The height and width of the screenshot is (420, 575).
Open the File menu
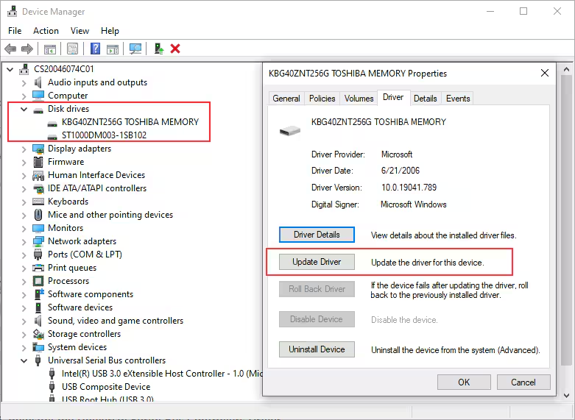[15, 31]
